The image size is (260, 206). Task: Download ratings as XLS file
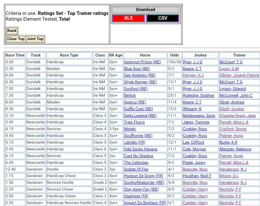(x=128, y=18)
